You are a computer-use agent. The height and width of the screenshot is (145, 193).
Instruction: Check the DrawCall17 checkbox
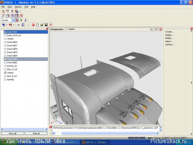5,46
